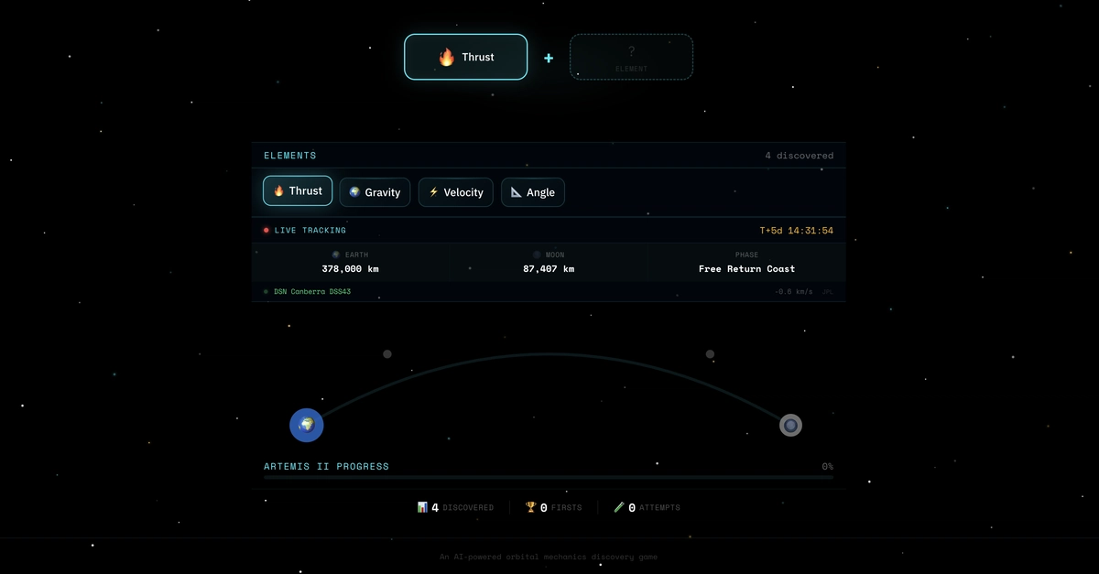Select the Thrust element chip
The image size is (1099, 574).
click(297, 190)
